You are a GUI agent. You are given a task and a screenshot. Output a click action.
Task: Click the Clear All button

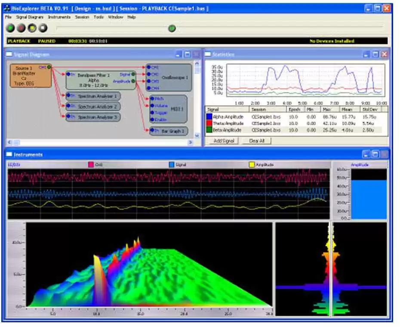(x=257, y=141)
